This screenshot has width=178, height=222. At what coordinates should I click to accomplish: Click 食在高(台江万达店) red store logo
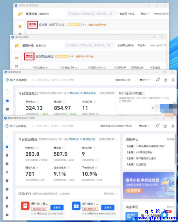(33, 25)
